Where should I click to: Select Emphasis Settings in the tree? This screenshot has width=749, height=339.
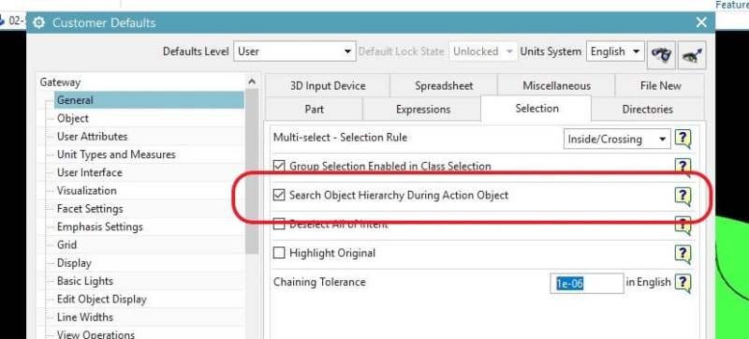click(100, 227)
